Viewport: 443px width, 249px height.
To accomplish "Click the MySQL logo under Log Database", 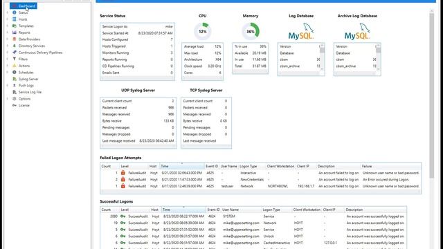I will (x=301, y=32).
